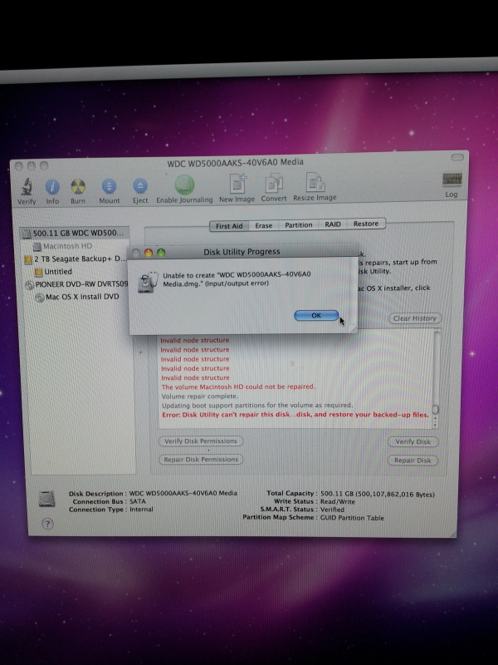
Task: Click the 'Volume repair complete.' log line
Action: pyautogui.click(x=200, y=397)
